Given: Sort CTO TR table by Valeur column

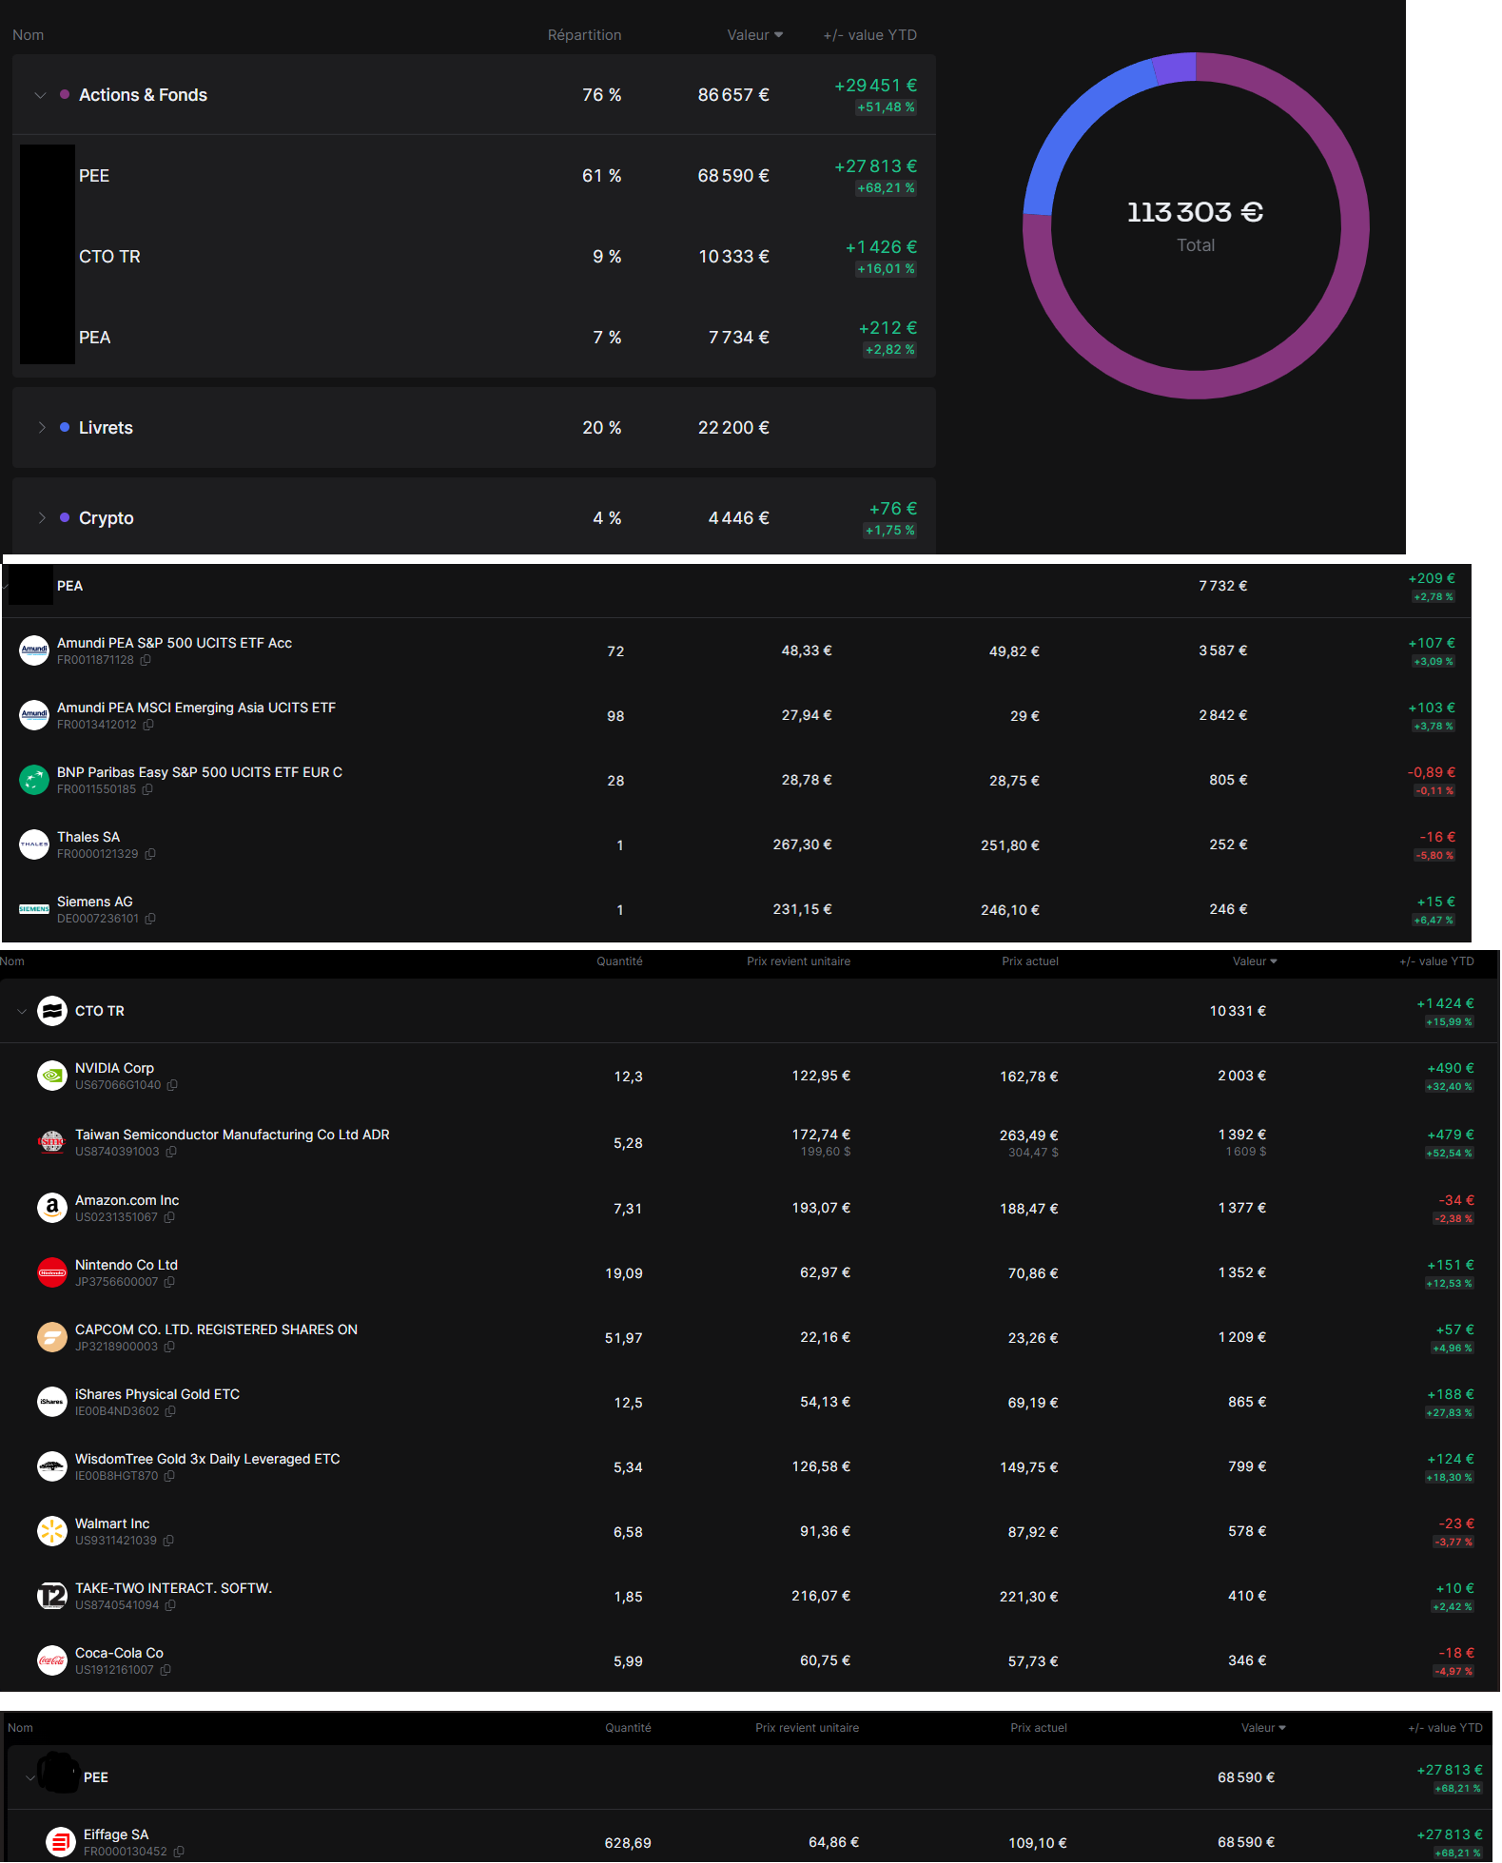Looking at the screenshot, I should pos(1254,961).
